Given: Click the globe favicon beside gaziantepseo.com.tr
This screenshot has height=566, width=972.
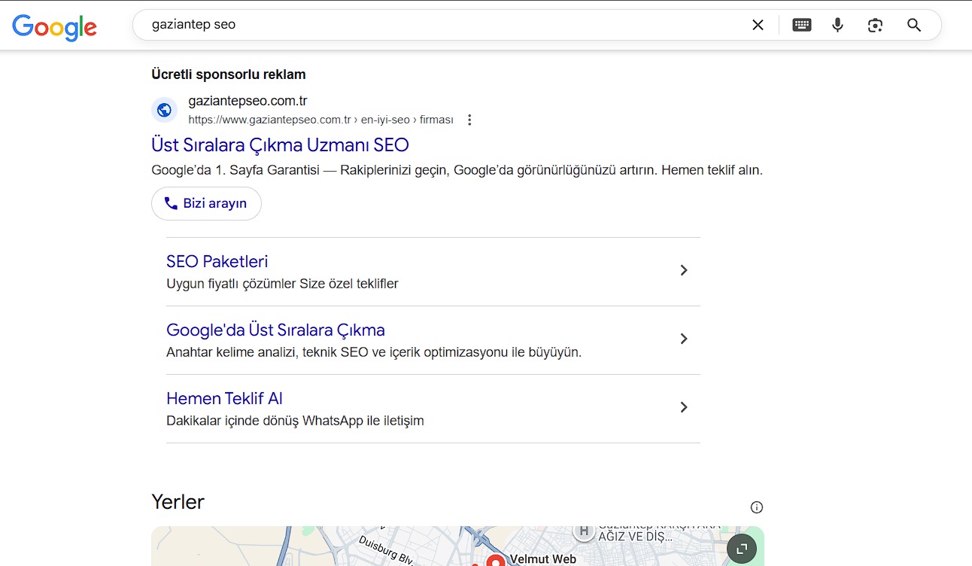Looking at the screenshot, I should tap(164, 110).
